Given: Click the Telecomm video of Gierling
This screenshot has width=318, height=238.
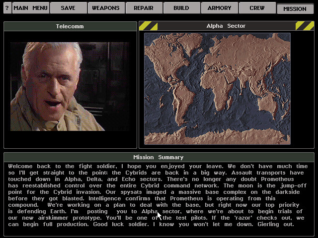Looking at the screenshot, I should pyautogui.click(x=70, y=86).
